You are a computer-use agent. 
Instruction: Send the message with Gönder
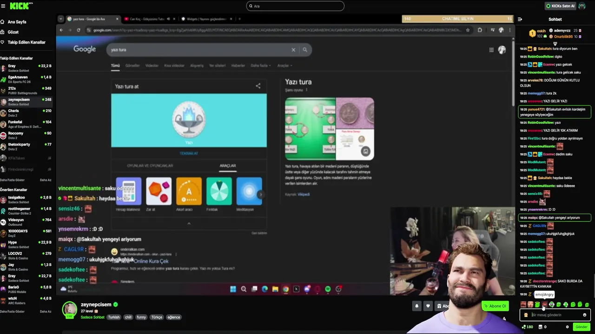[581, 327]
